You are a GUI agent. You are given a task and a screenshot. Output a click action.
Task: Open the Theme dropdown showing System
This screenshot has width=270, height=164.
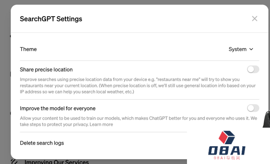pyautogui.click(x=241, y=49)
